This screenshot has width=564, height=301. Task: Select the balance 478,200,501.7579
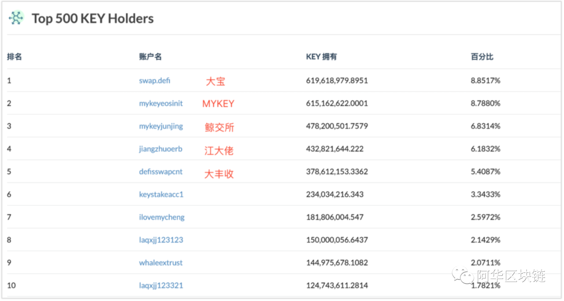tap(337, 126)
